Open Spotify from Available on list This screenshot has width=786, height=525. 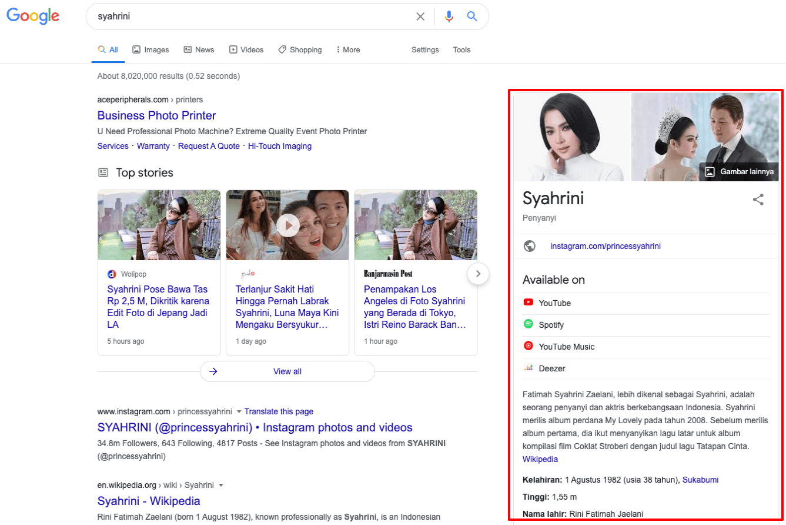point(551,325)
